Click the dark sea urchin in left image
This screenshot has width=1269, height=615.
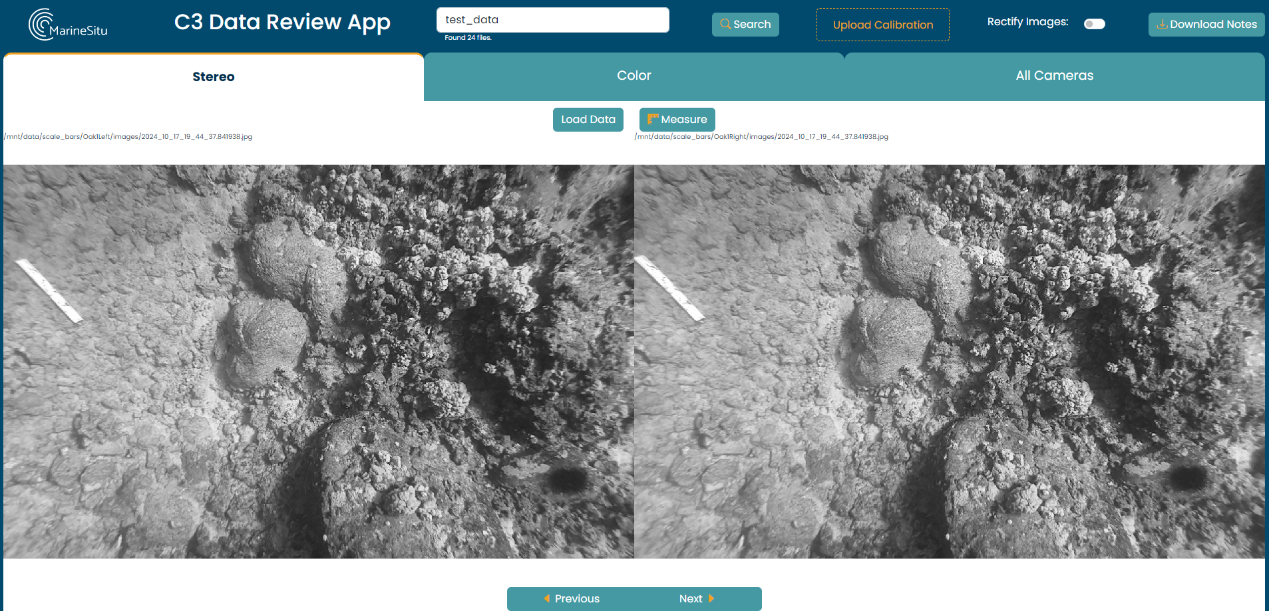click(x=568, y=479)
